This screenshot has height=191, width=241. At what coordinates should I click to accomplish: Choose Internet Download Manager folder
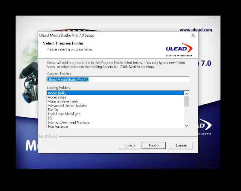[115, 122]
